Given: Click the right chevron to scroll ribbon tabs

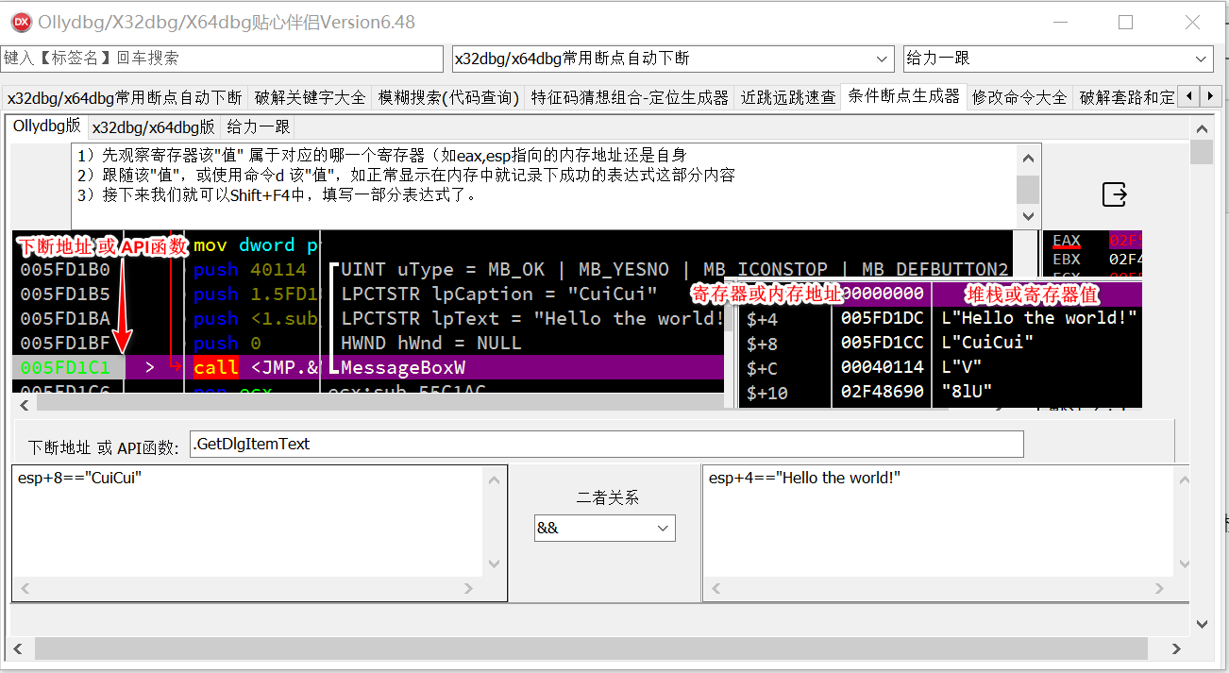Looking at the screenshot, I should tap(1211, 95).
